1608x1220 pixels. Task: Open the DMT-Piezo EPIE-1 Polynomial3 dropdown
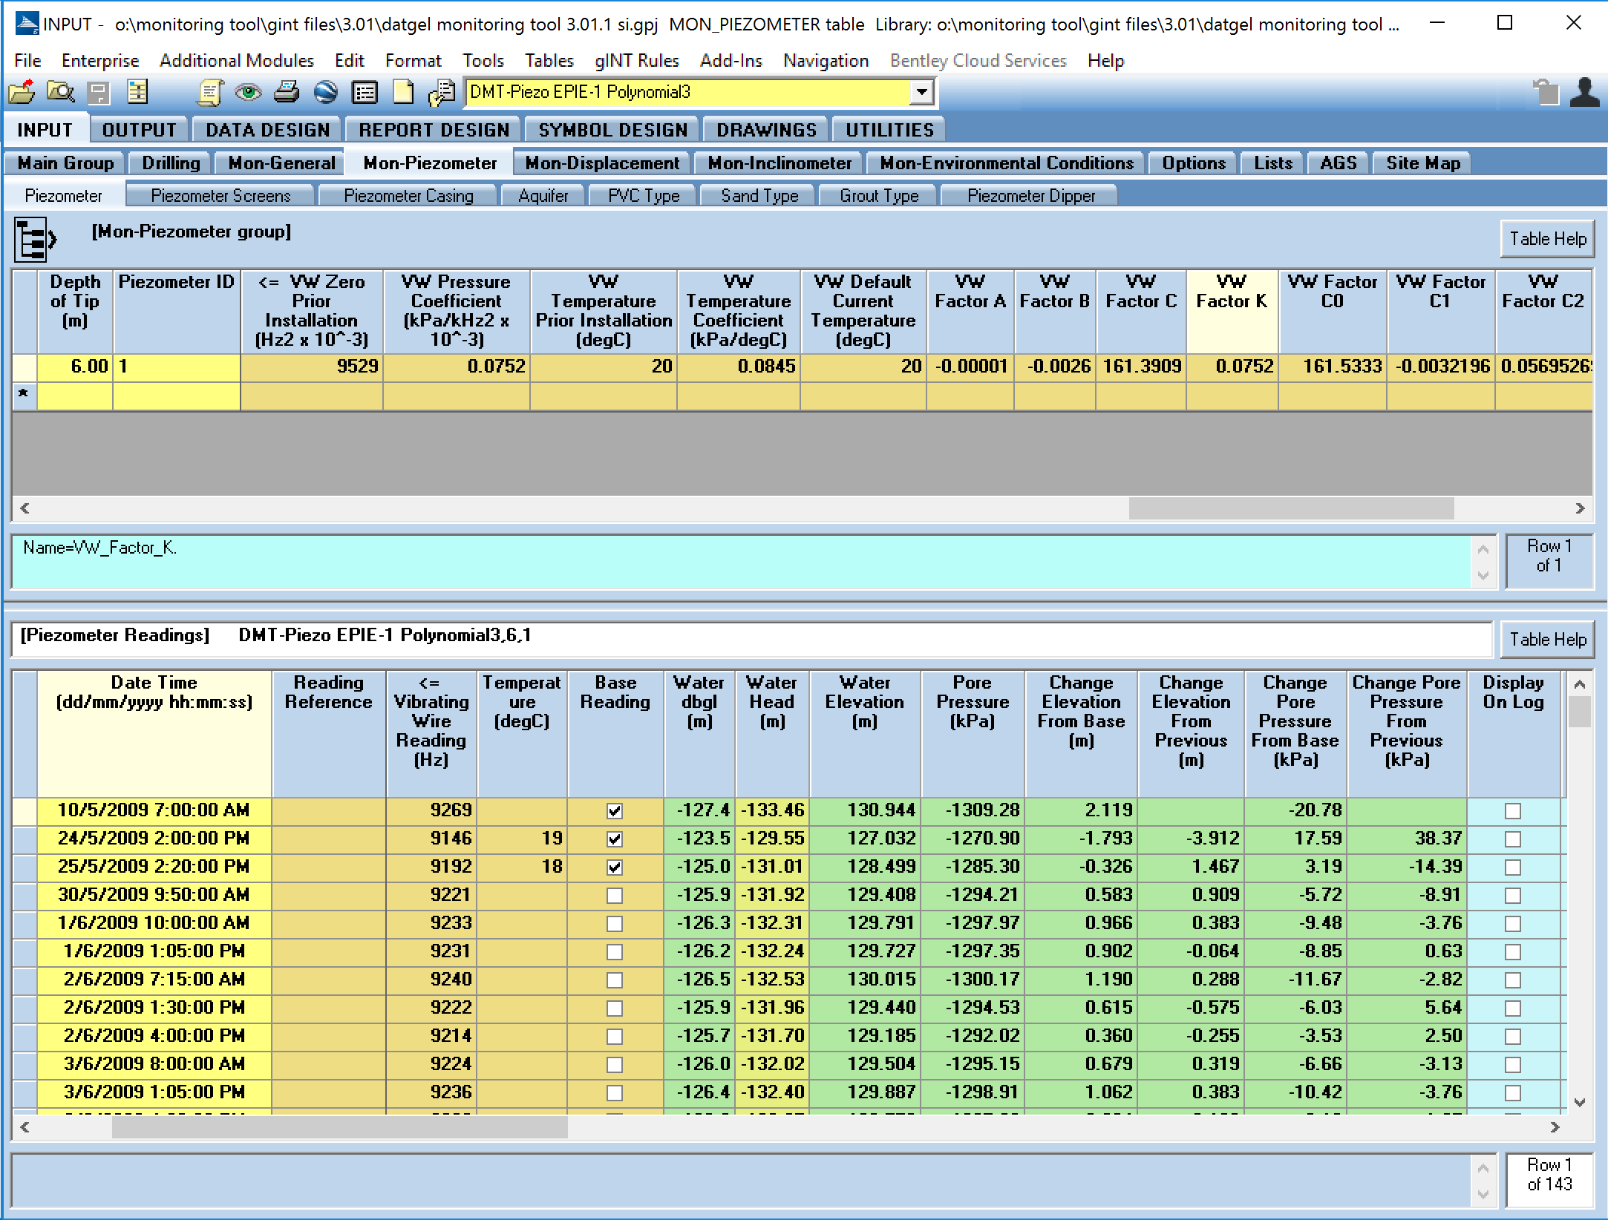tap(921, 92)
